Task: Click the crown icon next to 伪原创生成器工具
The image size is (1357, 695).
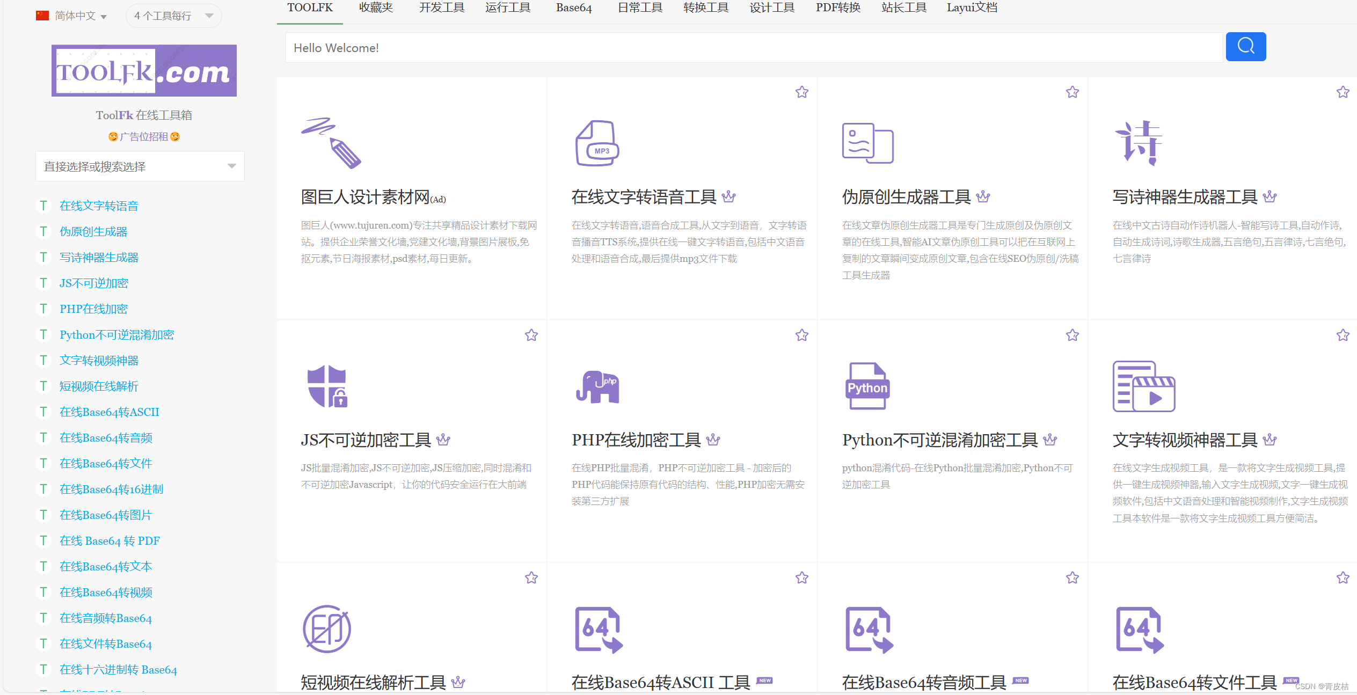Action: pos(983,196)
